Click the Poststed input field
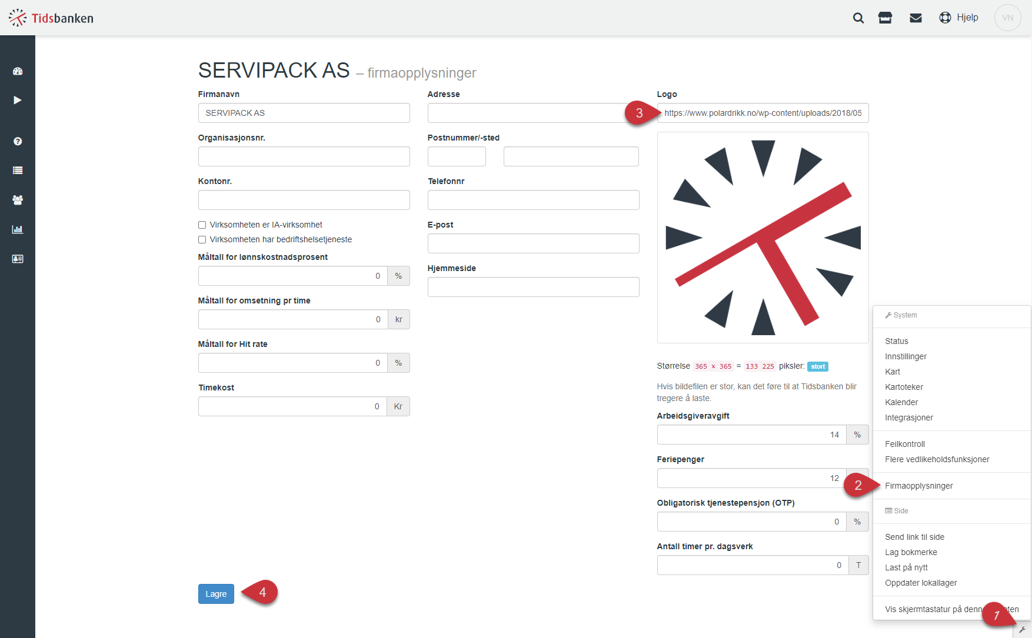This screenshot has width=1032, height=638. click(571, 156)
